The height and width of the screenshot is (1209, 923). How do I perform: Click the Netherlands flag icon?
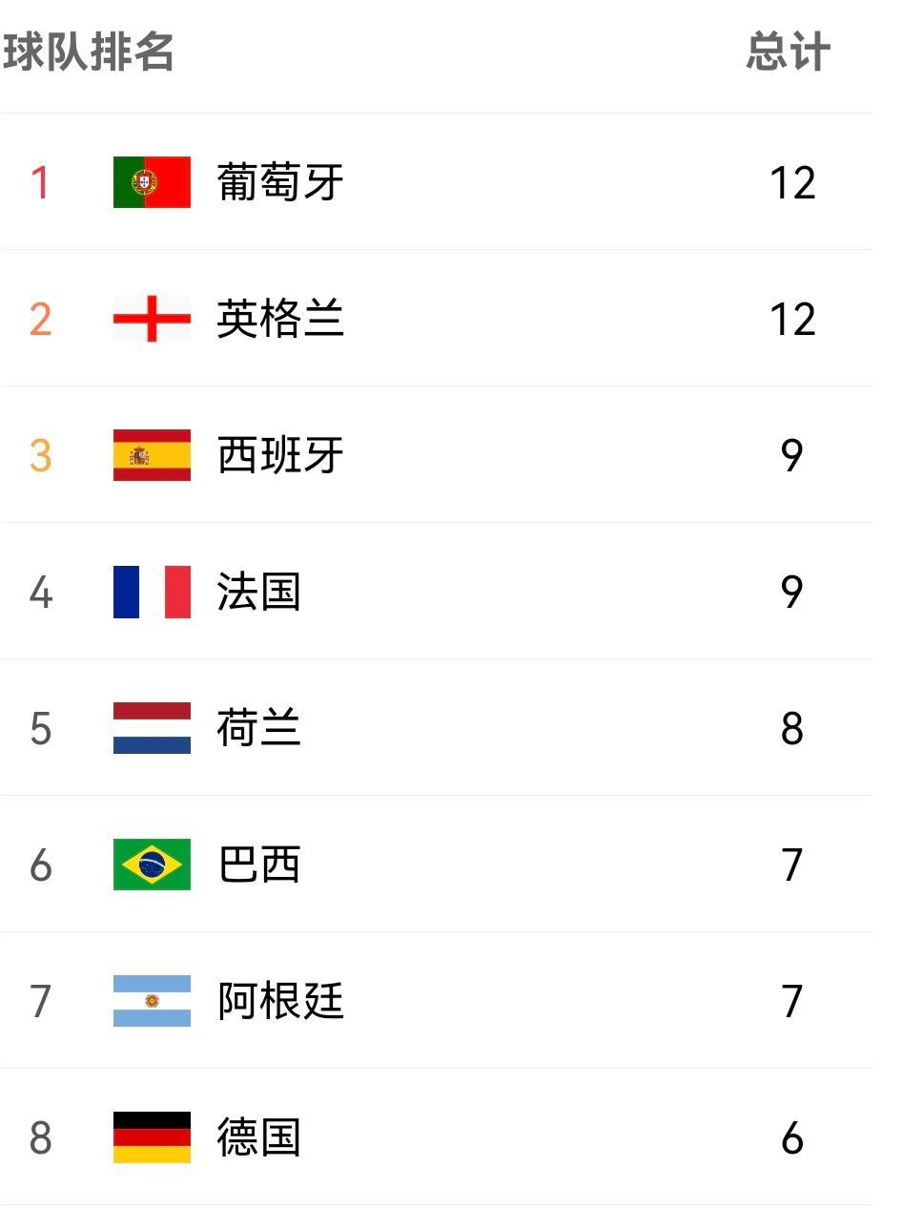(153, 728)
